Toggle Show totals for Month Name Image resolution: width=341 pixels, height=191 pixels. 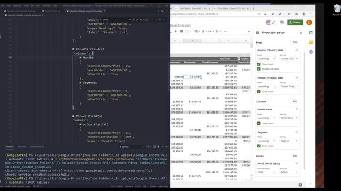[258, 123]
